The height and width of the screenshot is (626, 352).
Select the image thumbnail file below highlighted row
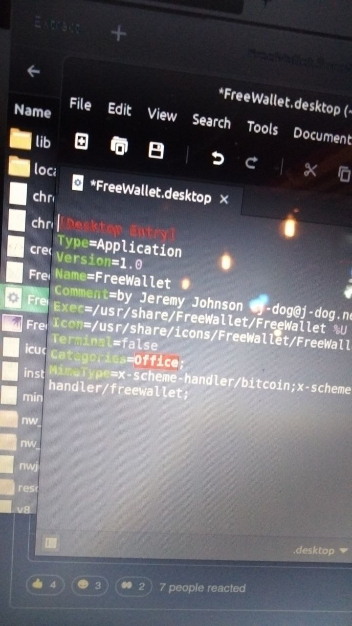click(x=13, y=324)
